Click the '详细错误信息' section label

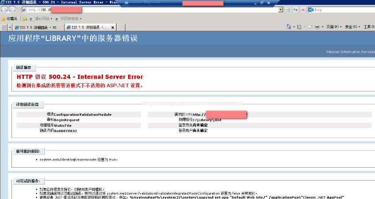[27, 104]
